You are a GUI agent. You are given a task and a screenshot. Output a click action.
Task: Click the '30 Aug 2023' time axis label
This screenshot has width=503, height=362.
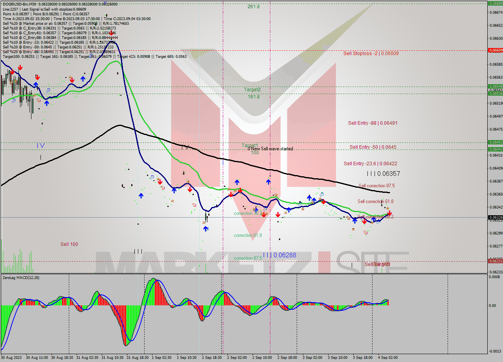11,358
